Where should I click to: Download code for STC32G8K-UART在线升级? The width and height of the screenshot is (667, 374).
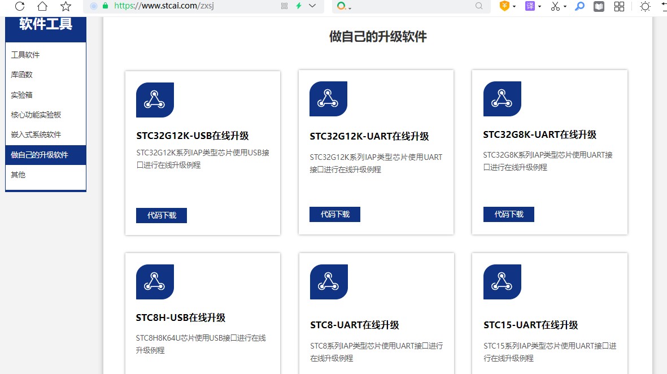[x=508, y=215]
